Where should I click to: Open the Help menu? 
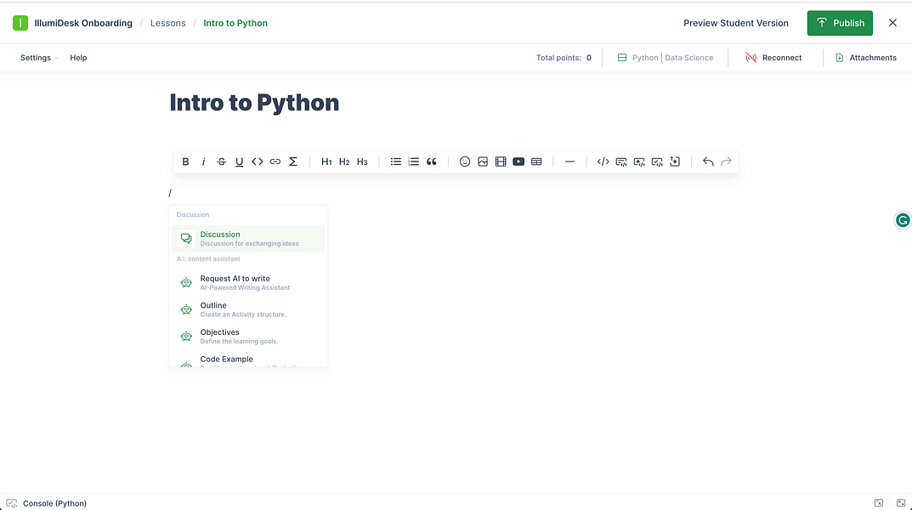click(x=78, y=58)
